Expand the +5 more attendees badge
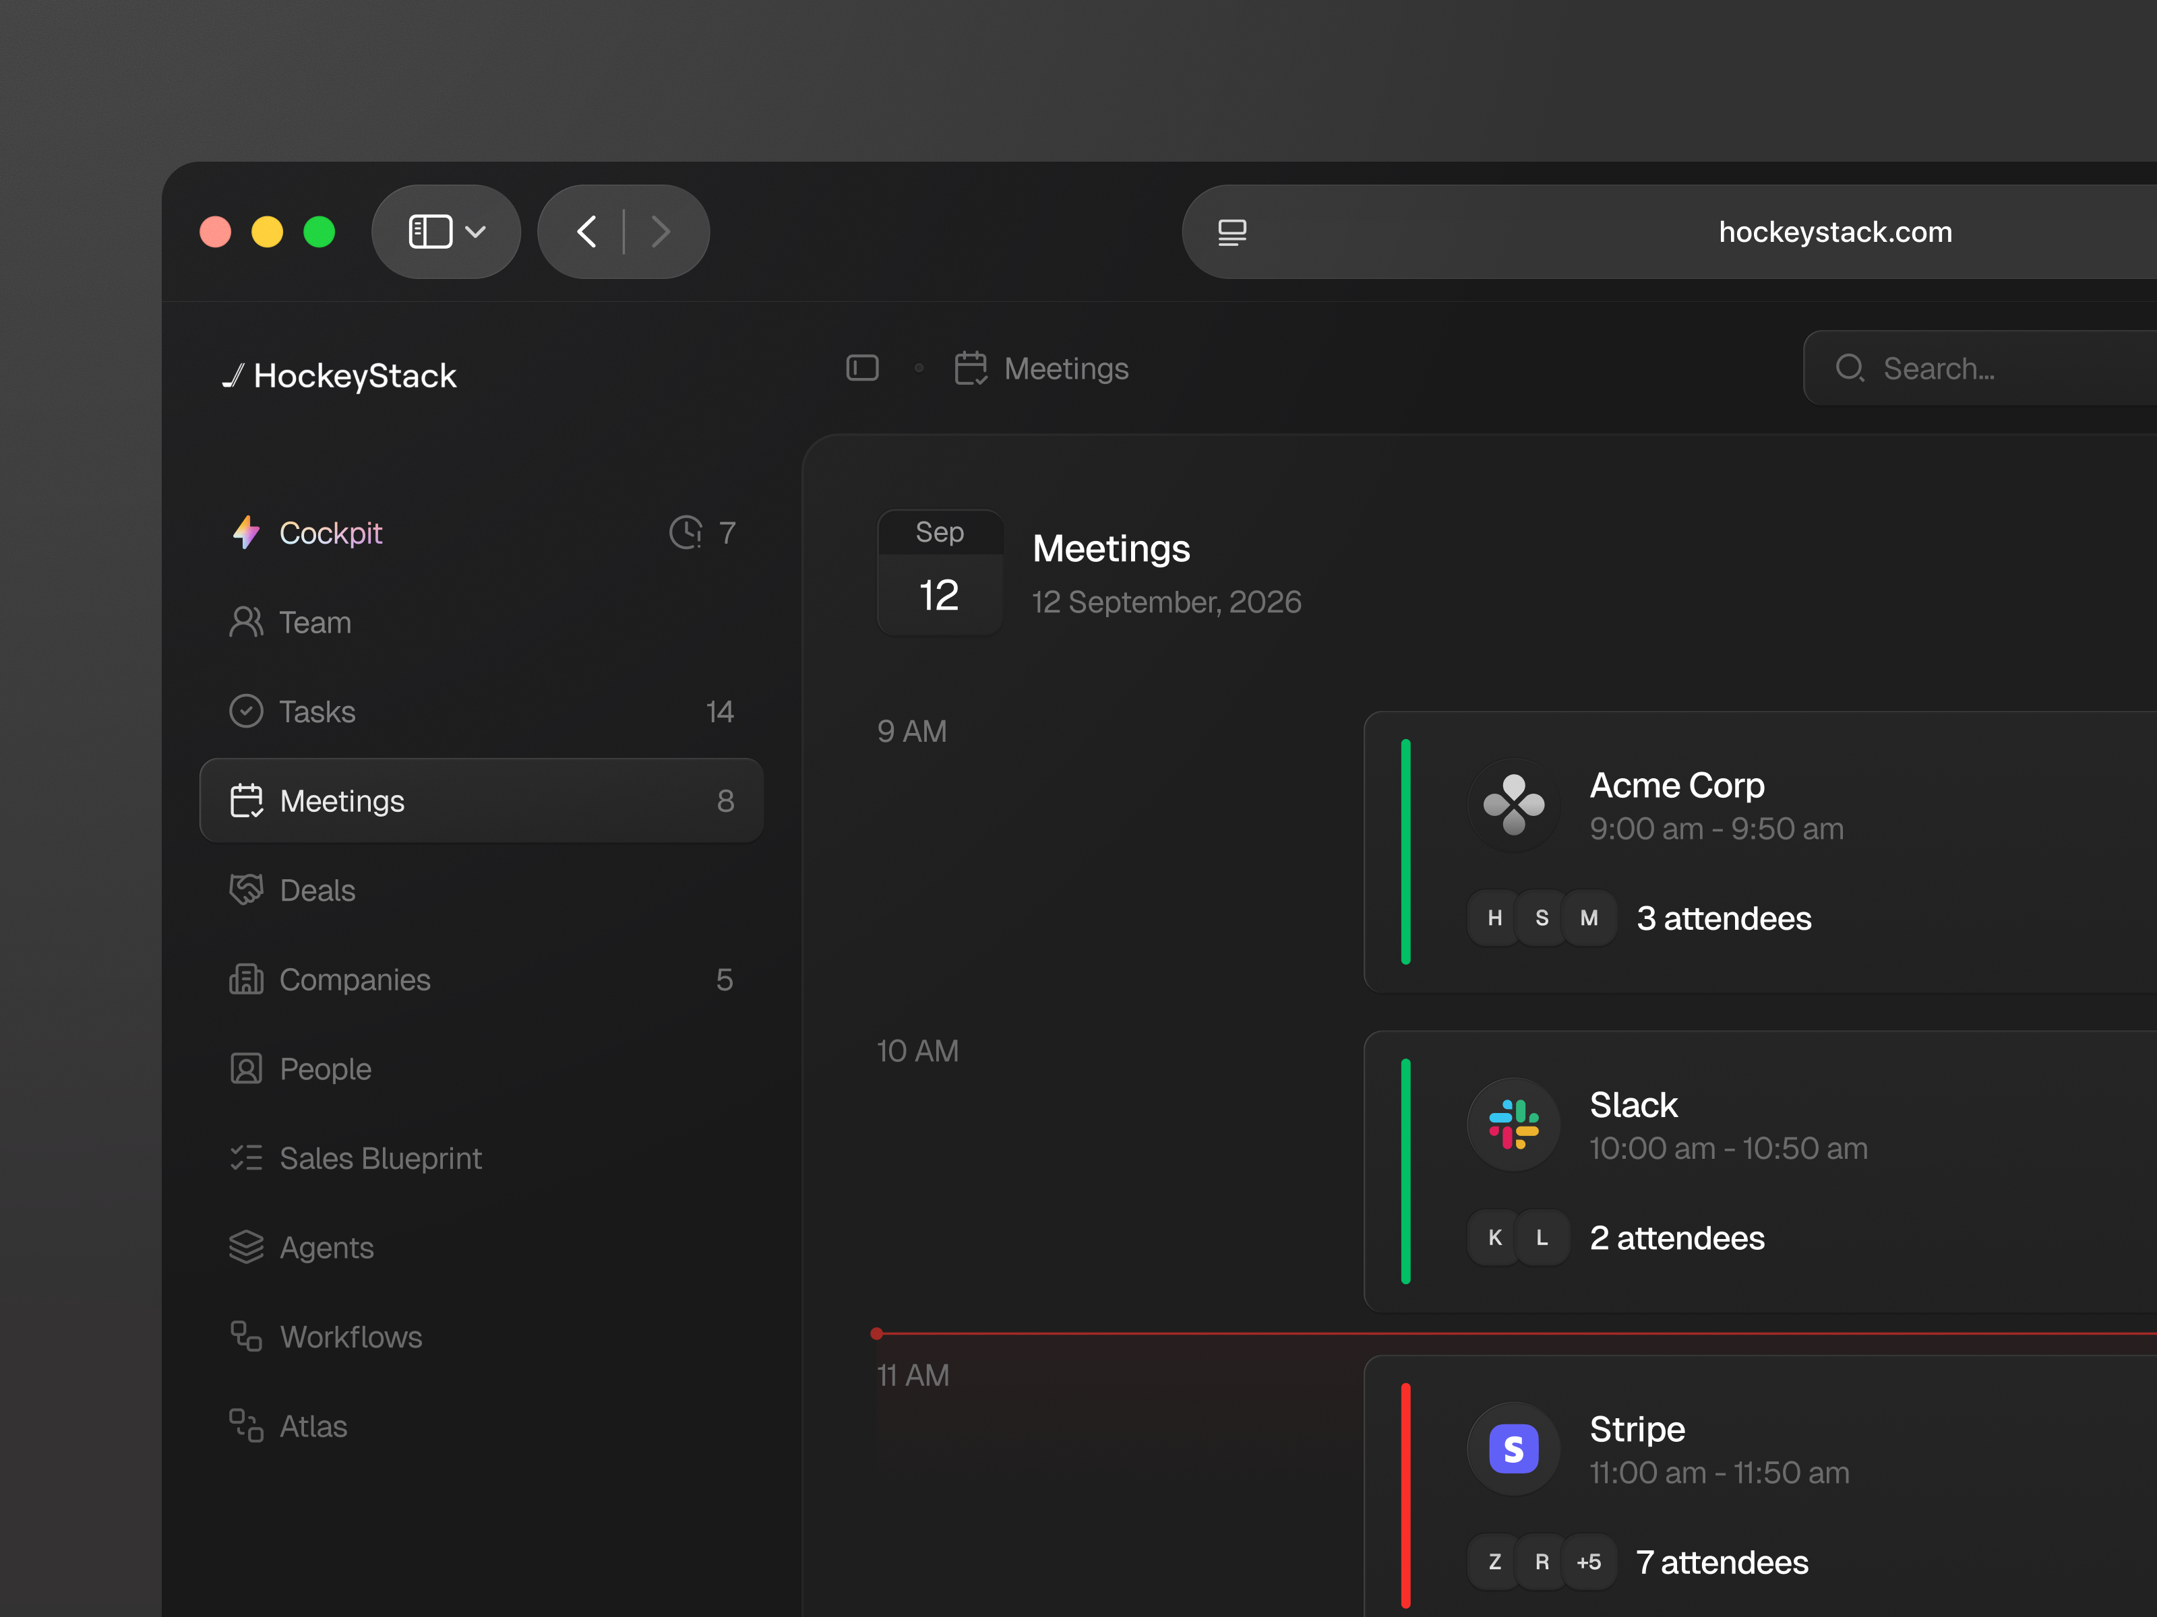Screen dimensions: 2157x1617 [x=1589, y=1562]
